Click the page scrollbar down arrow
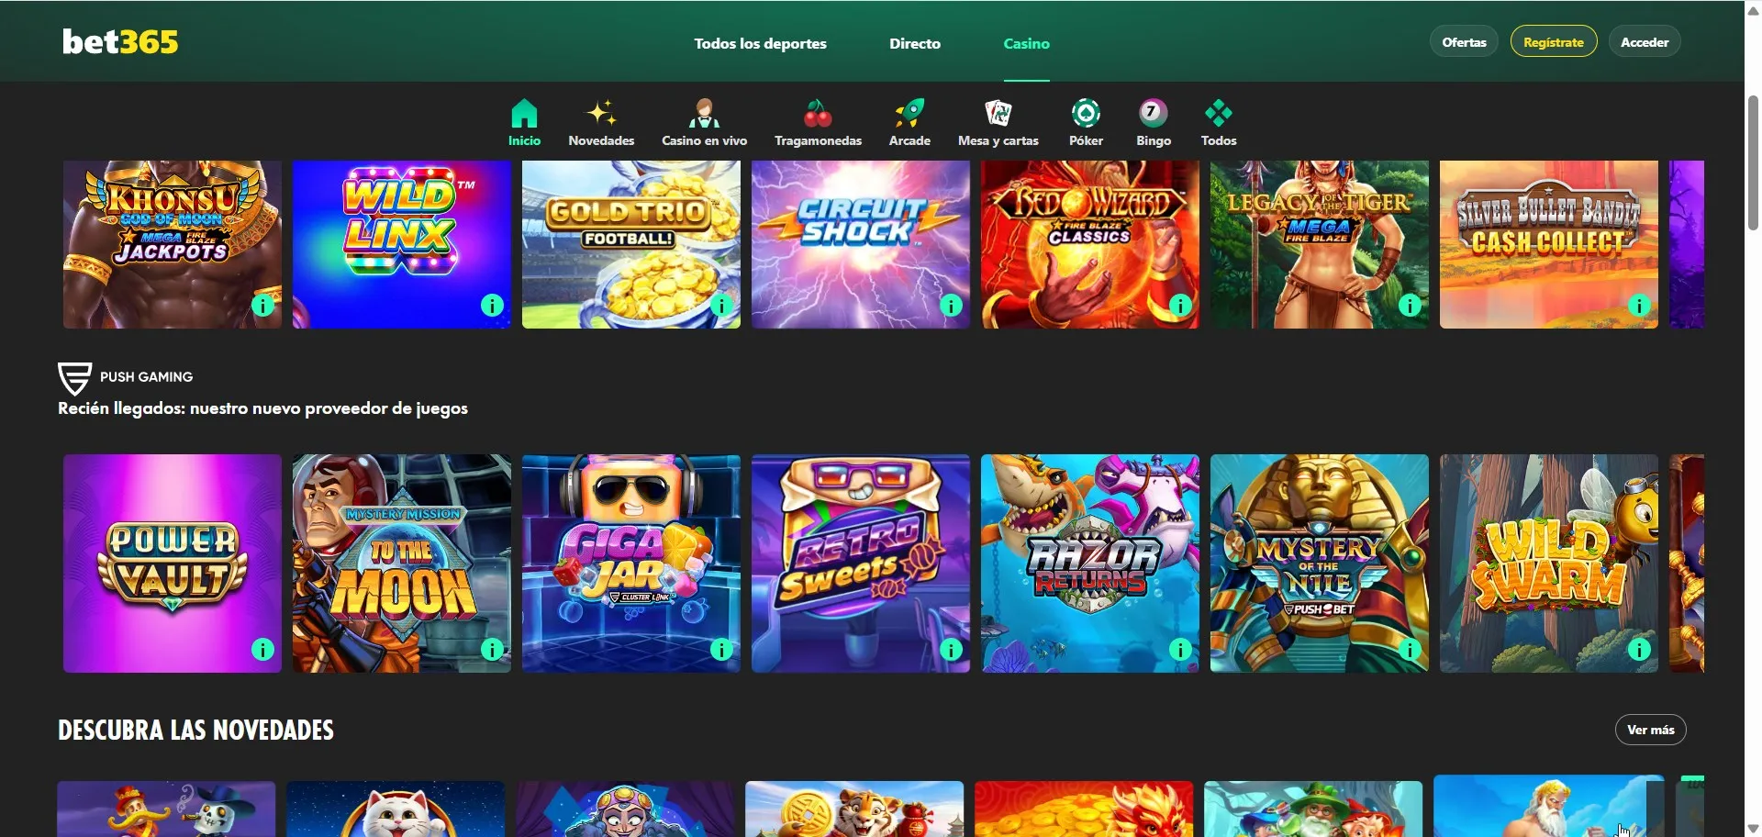The height and width of the screenshot is (837, 1762). point(1753,828)
